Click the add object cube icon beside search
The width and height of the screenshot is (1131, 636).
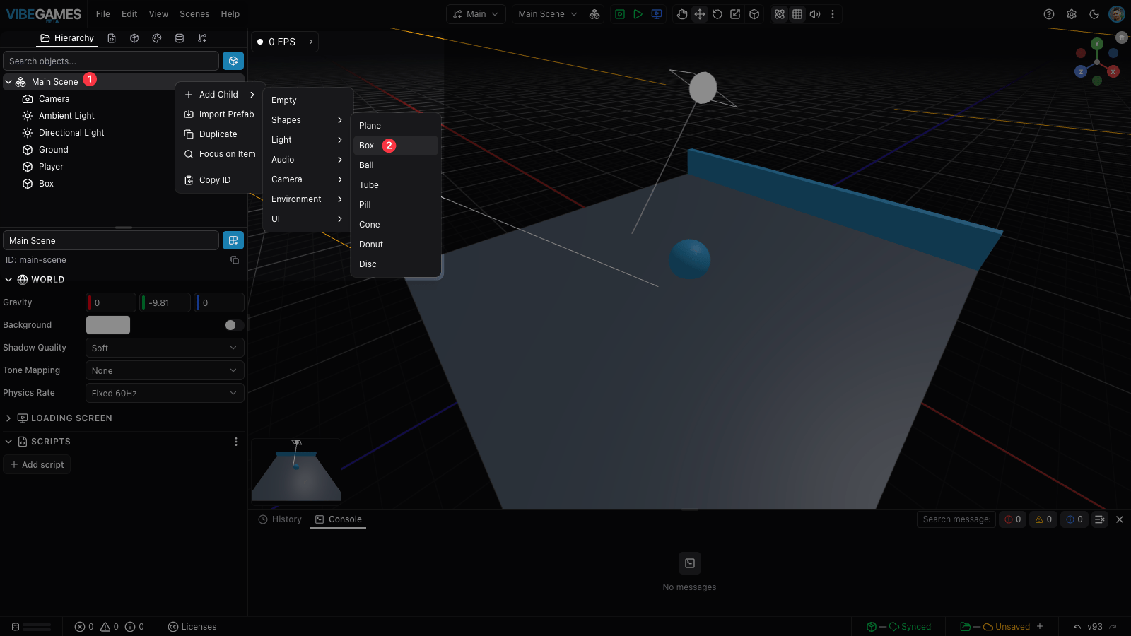[233, 61]
